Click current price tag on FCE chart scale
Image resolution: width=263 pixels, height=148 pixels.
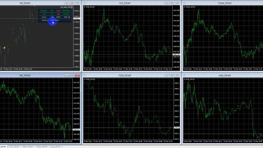(x=176, y=55)
